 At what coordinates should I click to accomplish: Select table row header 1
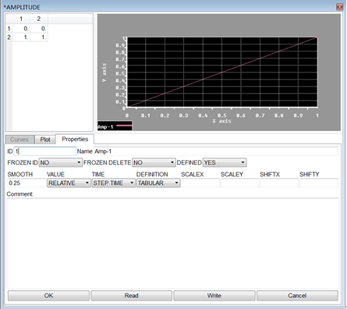coord(9,28)
